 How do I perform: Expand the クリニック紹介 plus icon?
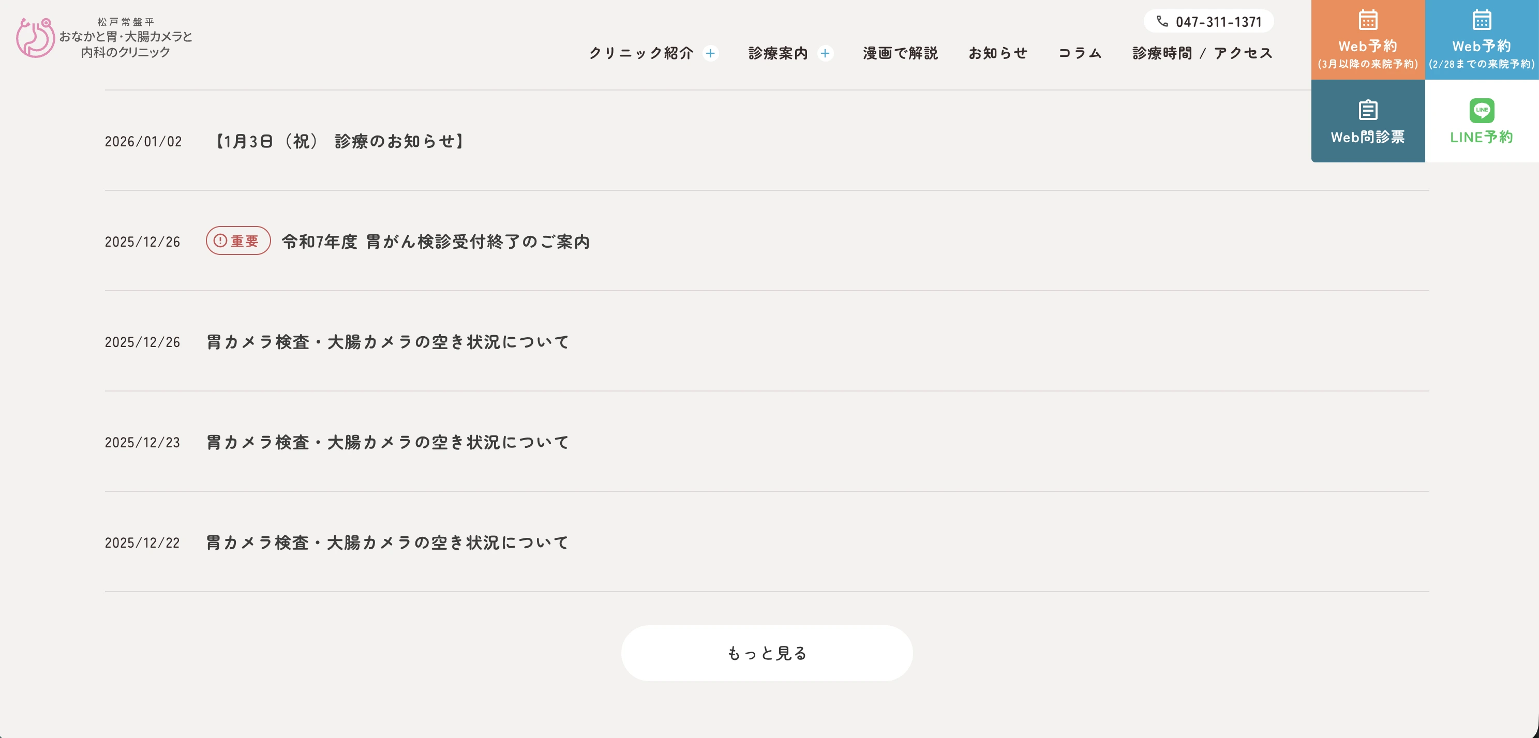(x=710, y=53)
